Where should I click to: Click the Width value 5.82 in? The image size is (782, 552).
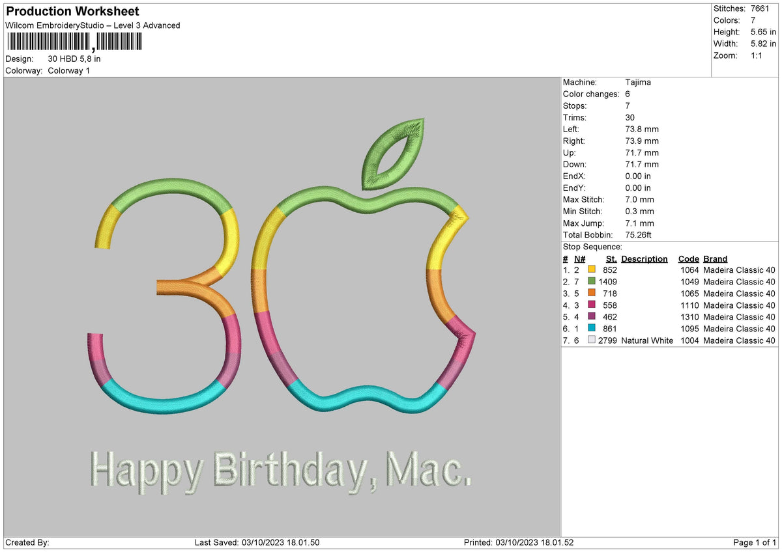click(x=764, y=44)
